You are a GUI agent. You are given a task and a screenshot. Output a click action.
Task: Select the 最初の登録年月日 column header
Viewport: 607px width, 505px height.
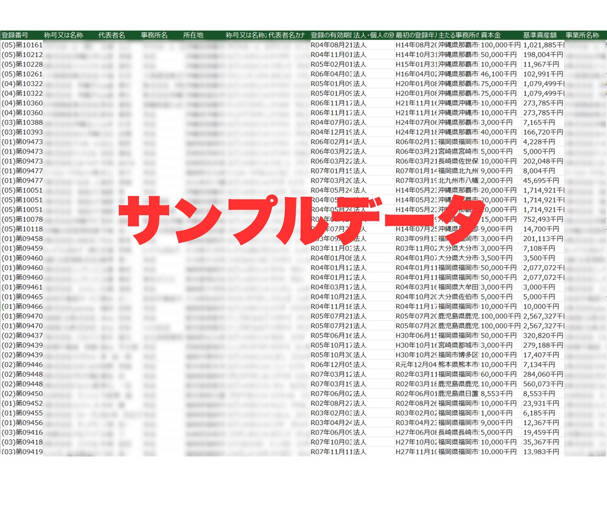pyautogui.click(x=416, y=35)
